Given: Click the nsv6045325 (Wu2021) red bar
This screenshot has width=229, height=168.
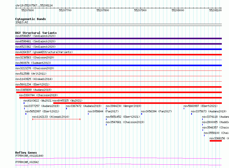Looking at the screenshot, I should (138, 103).
